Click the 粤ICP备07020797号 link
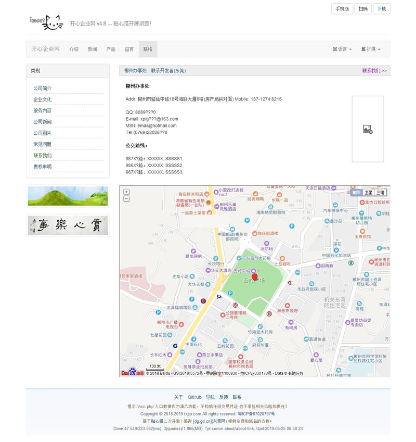The width and height of the screenshot is (416, 442). point(256,414)
